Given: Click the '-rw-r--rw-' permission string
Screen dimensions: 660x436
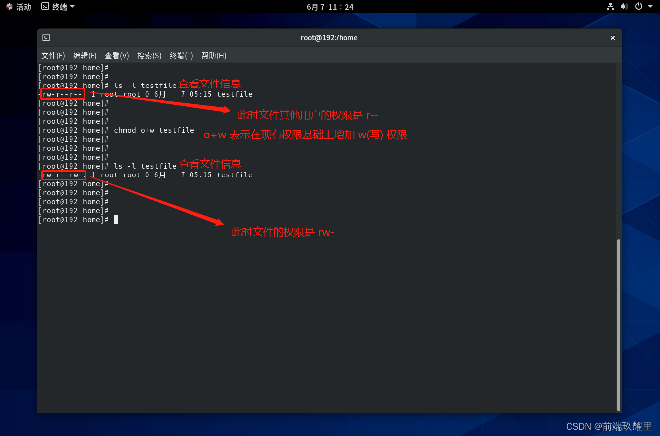Looking at the screenshot, I should coord(60,175).
